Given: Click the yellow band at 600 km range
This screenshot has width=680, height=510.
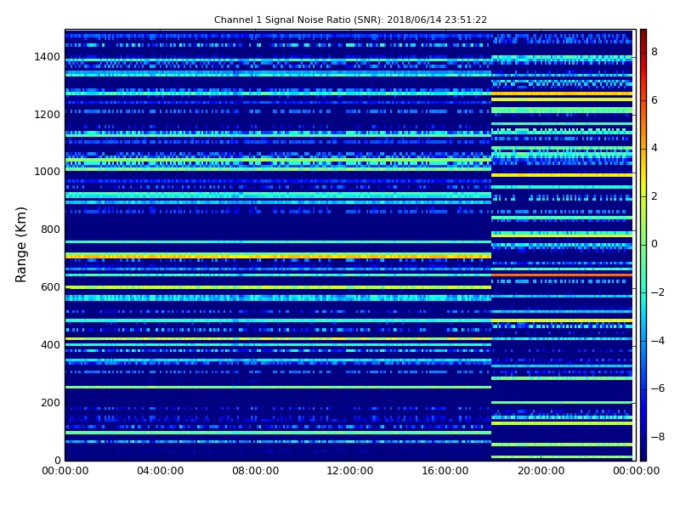Looking at the screenshot, I should (278, 287).
